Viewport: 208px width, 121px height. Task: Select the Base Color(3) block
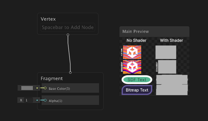pos(72,88)
